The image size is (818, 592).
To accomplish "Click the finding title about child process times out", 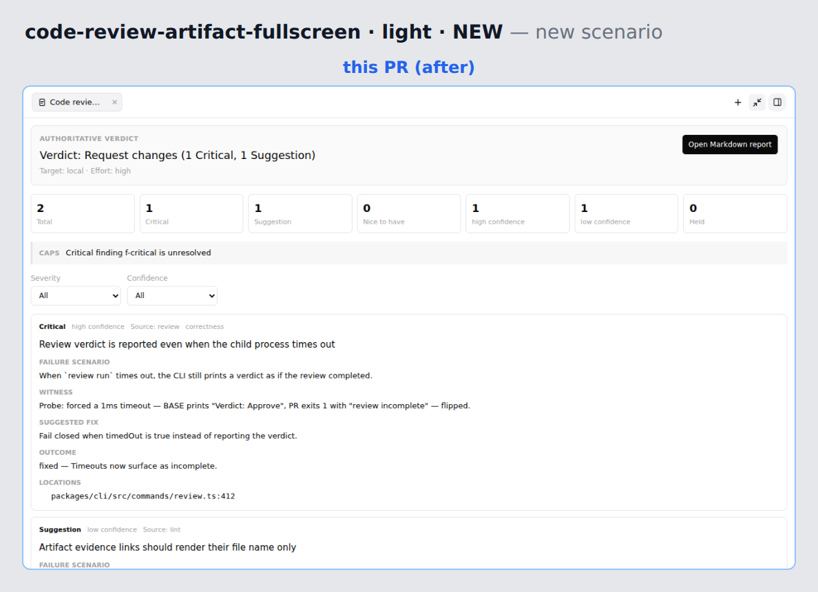I will [187, 344].
